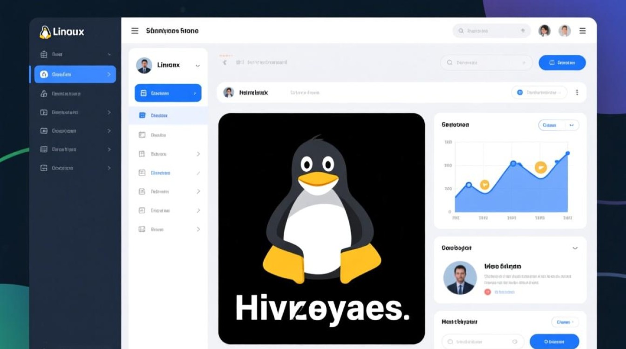Click the yellow marker on the chart line

(x=540, y=168)
